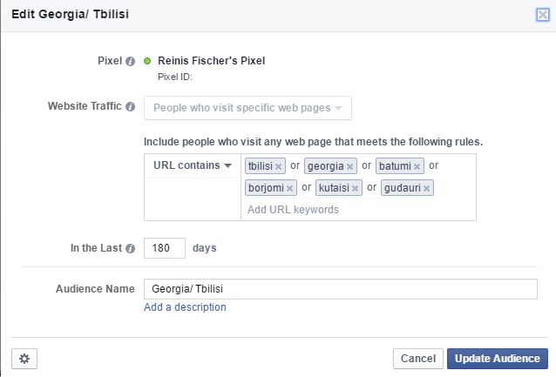Screen dimensions: 556x377
Task: Click the Add a description link
Action: click(x=185, y=307)
